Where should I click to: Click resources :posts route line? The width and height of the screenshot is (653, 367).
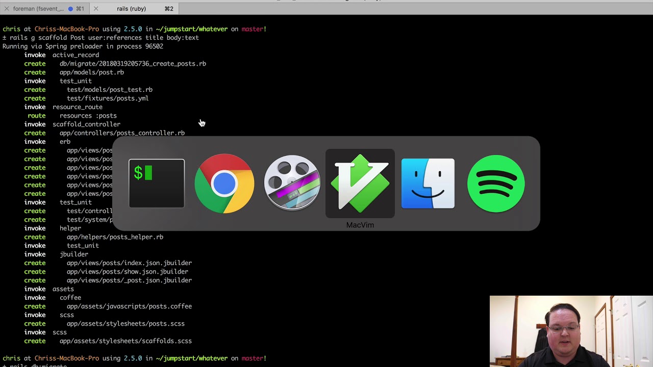[x=88, y=116]
